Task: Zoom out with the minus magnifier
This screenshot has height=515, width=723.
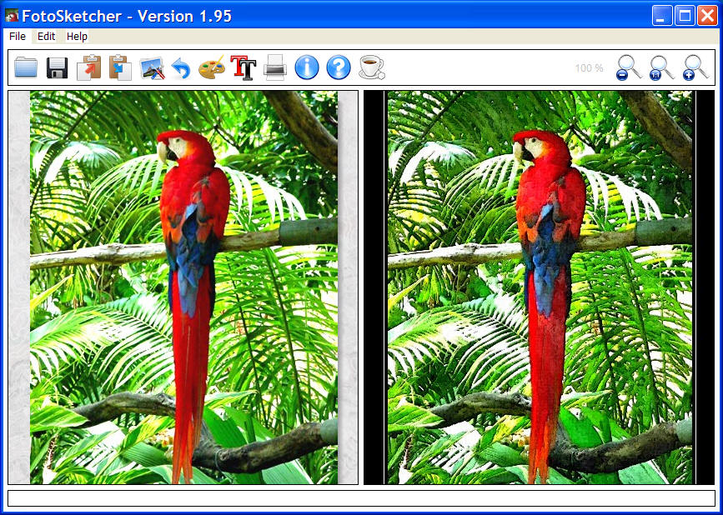Action: pos(629,68)
